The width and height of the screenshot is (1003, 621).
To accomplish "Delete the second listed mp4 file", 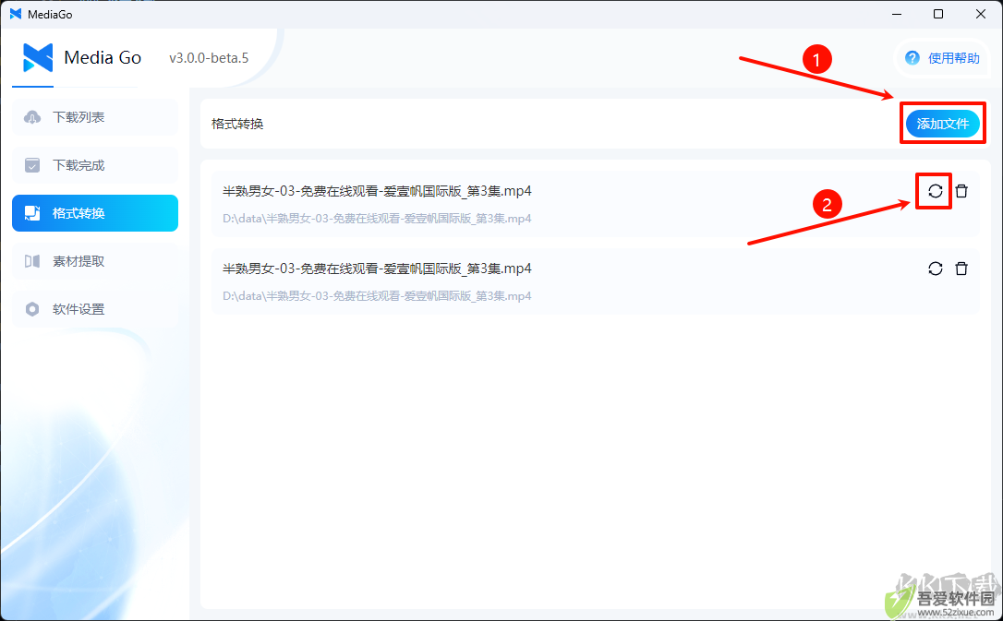I will pos(961,269).
